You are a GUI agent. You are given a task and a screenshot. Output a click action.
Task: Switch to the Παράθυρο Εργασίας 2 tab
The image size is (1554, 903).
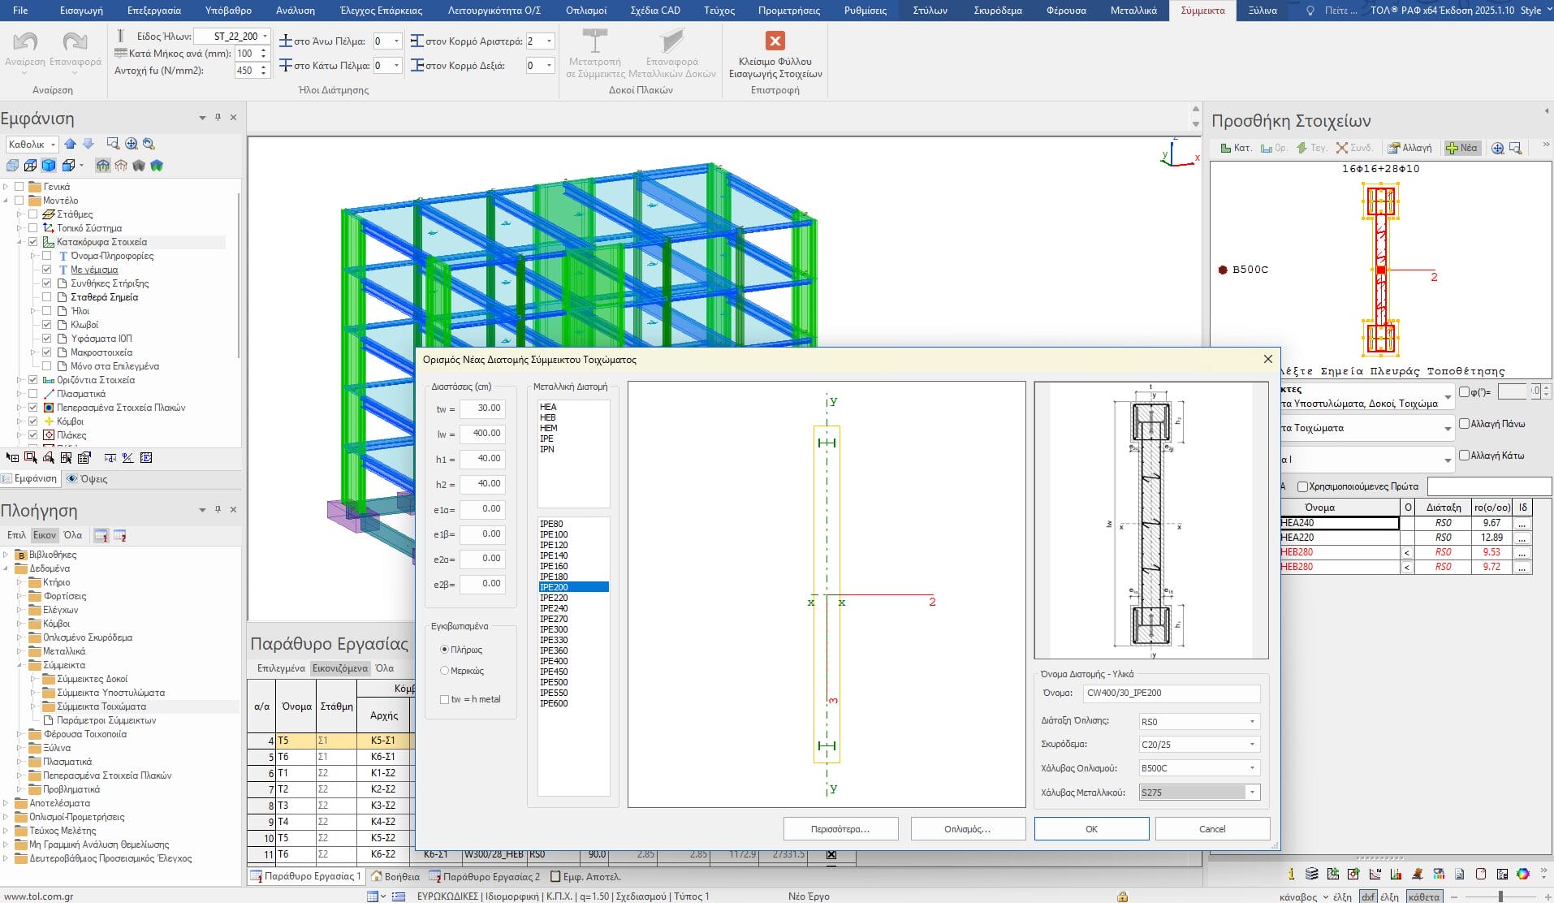[485, 876]
